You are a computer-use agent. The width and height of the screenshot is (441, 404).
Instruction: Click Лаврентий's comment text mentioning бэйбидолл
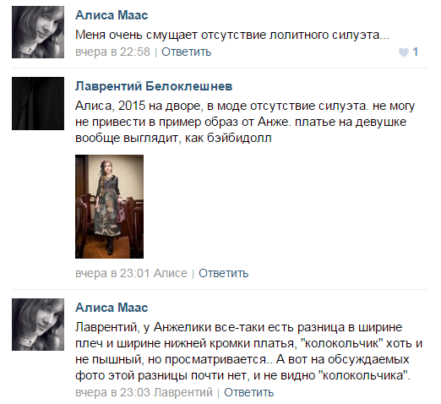245,122
